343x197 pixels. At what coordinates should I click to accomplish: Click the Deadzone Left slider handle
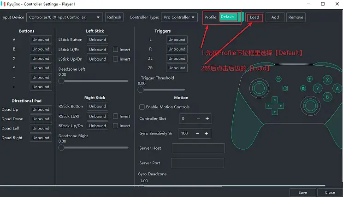pos(61,81)
